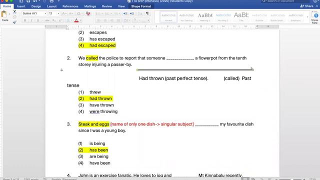Click the Paste clipboard icon
This screenshot has width=320, height=180.
point(4,14)
